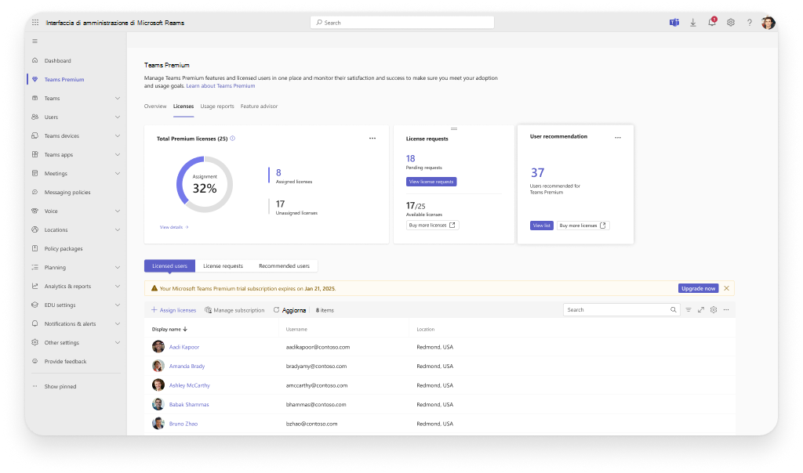Click the column settings gear above the table
This screenshot has width=803, height=473.
(x=714, y=309)
